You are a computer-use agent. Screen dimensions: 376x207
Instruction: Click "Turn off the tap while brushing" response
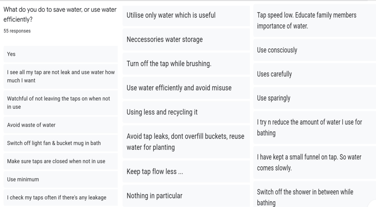pos(186,64)
